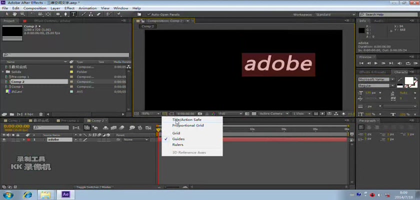Open the Parent None dropdown for adobe layer
The width and height of the screenshot is (420, 200).
tap(136, 140)
